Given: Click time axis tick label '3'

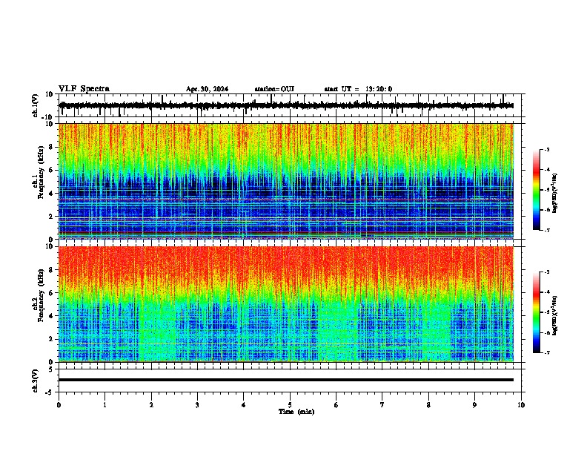Looking at the screenshot, I should click(197, 405).
